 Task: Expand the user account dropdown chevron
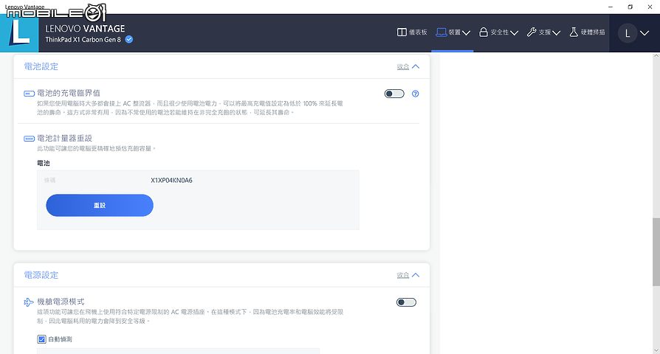click(644, 33)
